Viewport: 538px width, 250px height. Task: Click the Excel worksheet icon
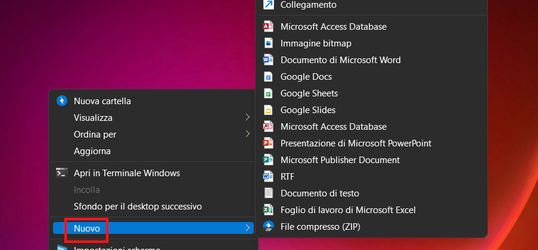click(x=268, y=210)
